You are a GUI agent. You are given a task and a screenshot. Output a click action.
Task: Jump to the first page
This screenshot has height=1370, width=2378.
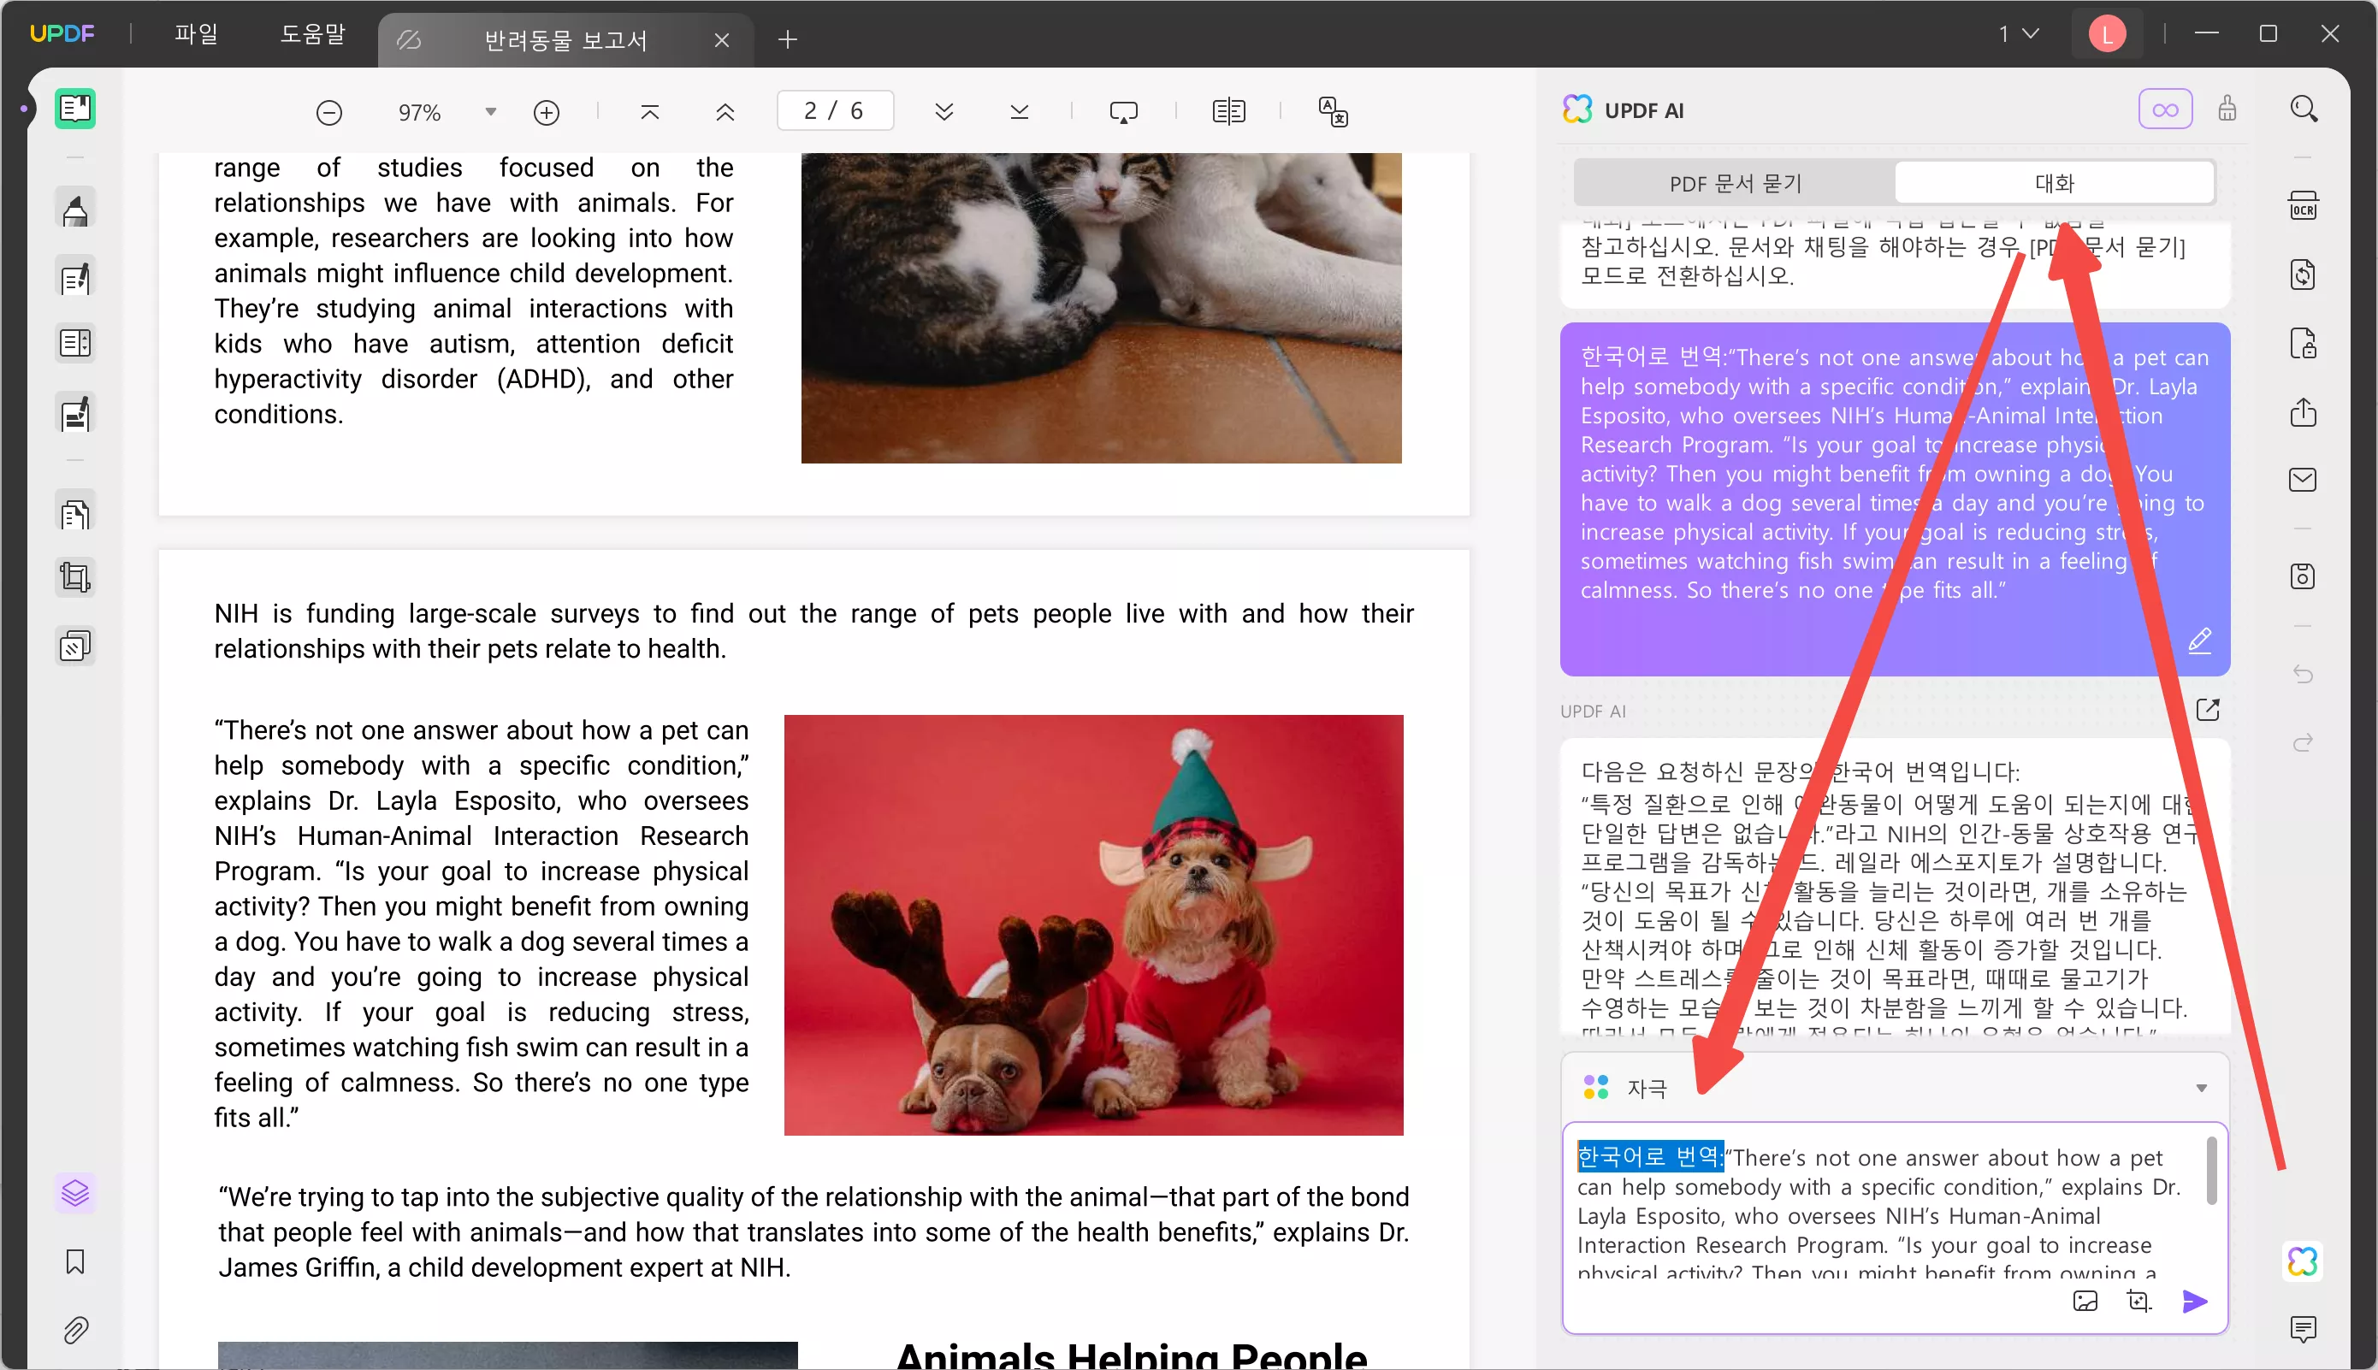click(649, 113)
